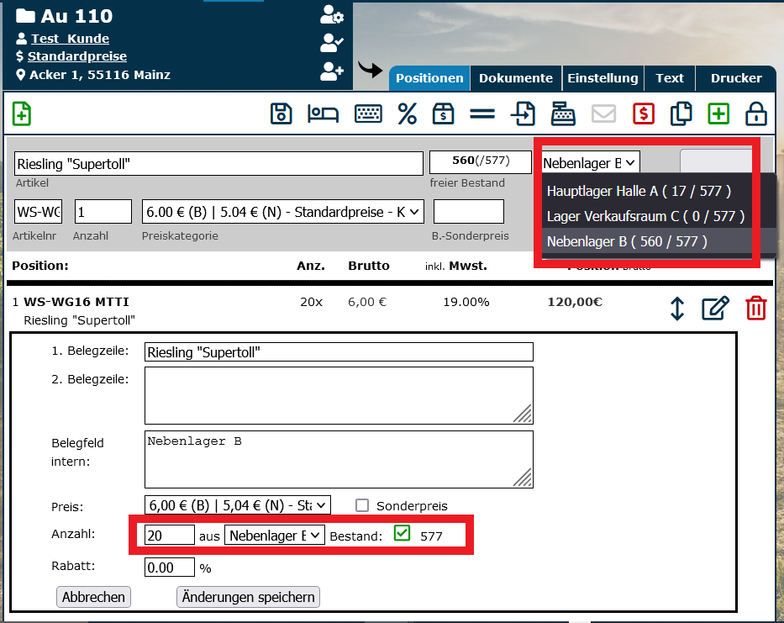784x623 pixels.
Task: Click the percent discount icon
Action: (408, 114)
